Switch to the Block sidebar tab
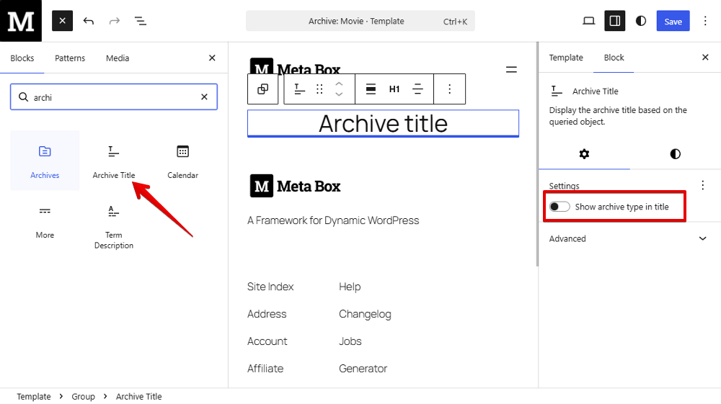Image resolution: width=721 pixels, height=404 pixels. [x=614, y=58]
